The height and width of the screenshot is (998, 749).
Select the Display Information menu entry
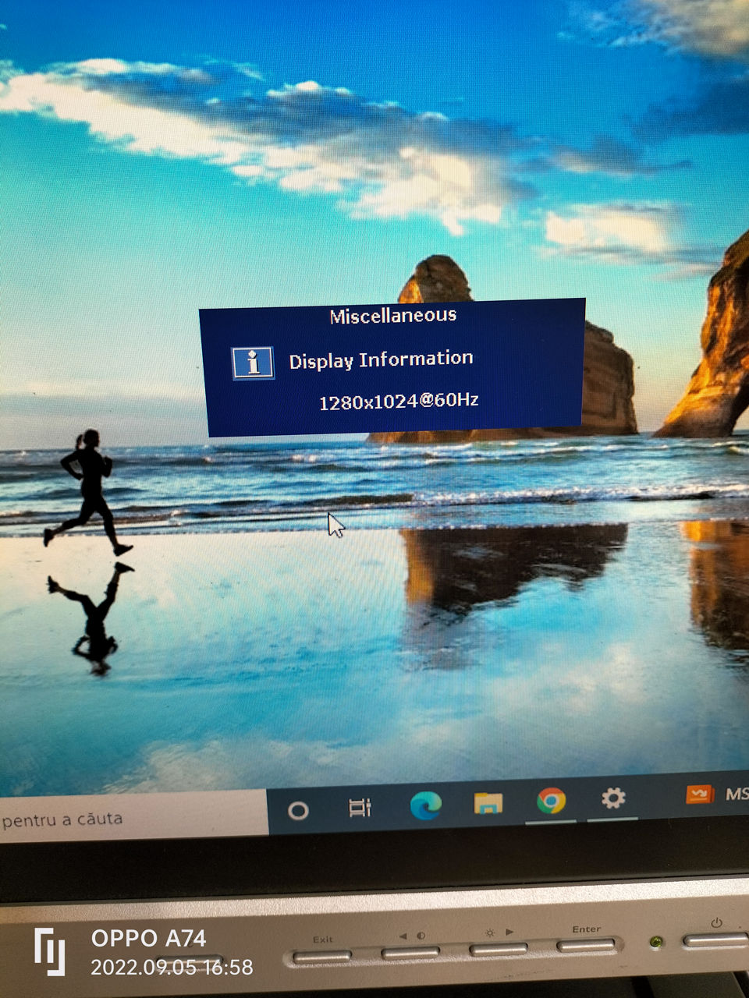381,359
